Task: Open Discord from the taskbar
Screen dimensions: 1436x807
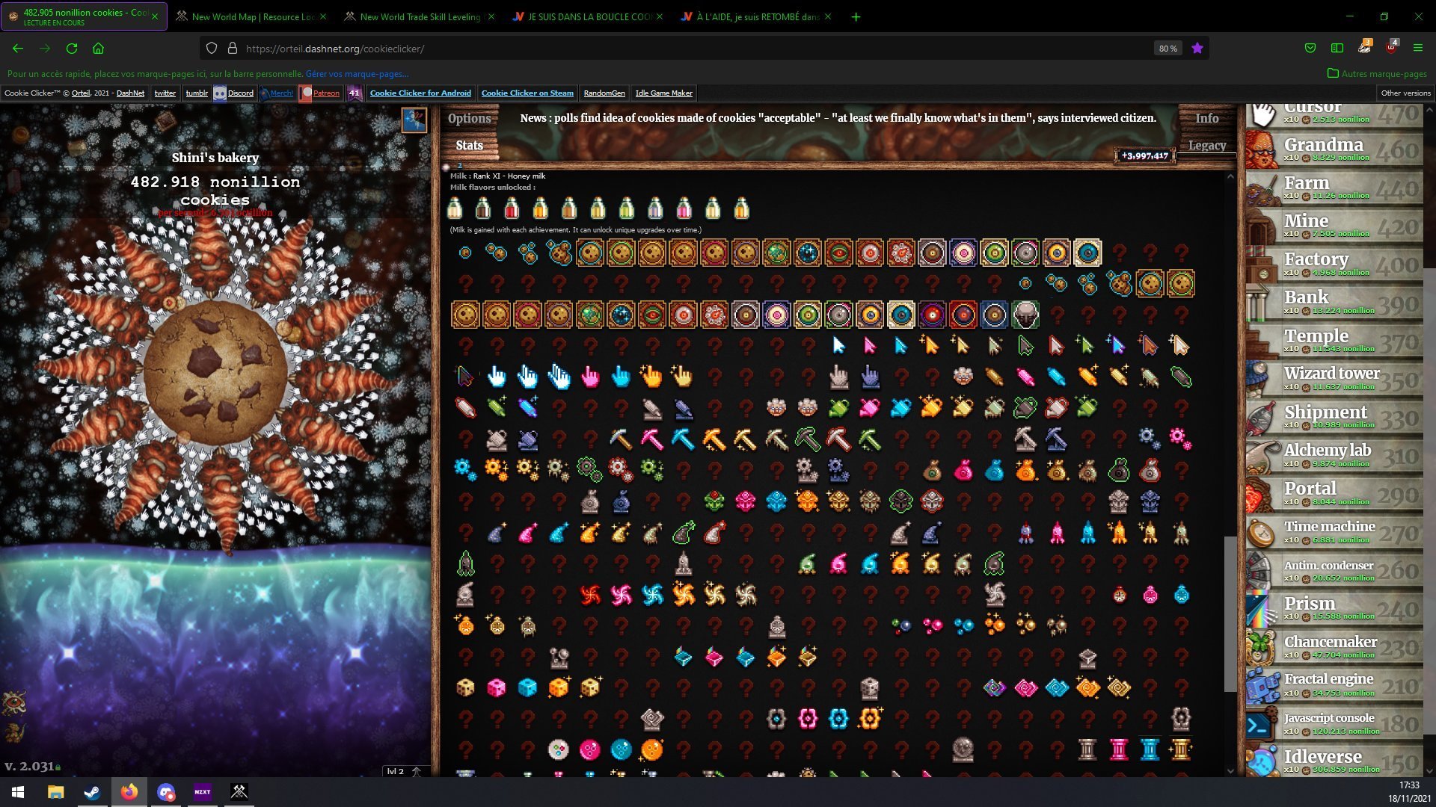Action: click(166, 792)
